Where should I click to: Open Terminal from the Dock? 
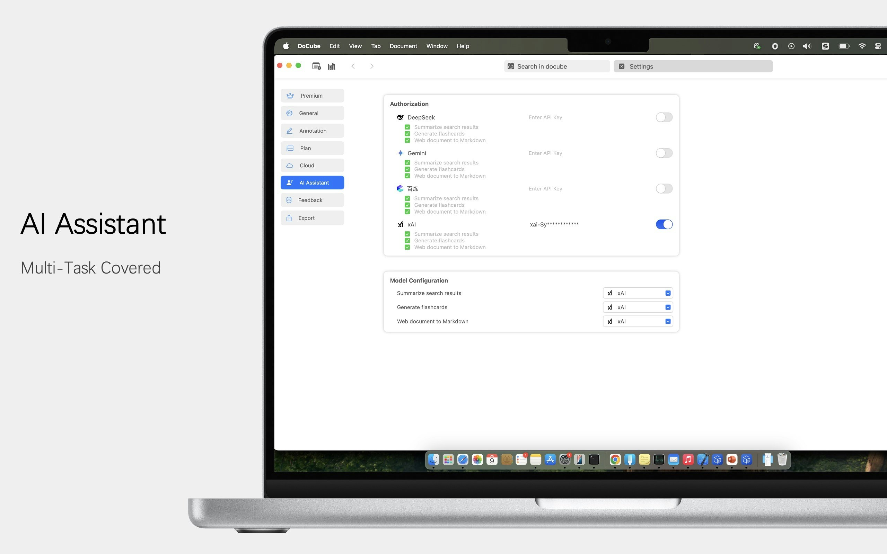click(594, 459)
